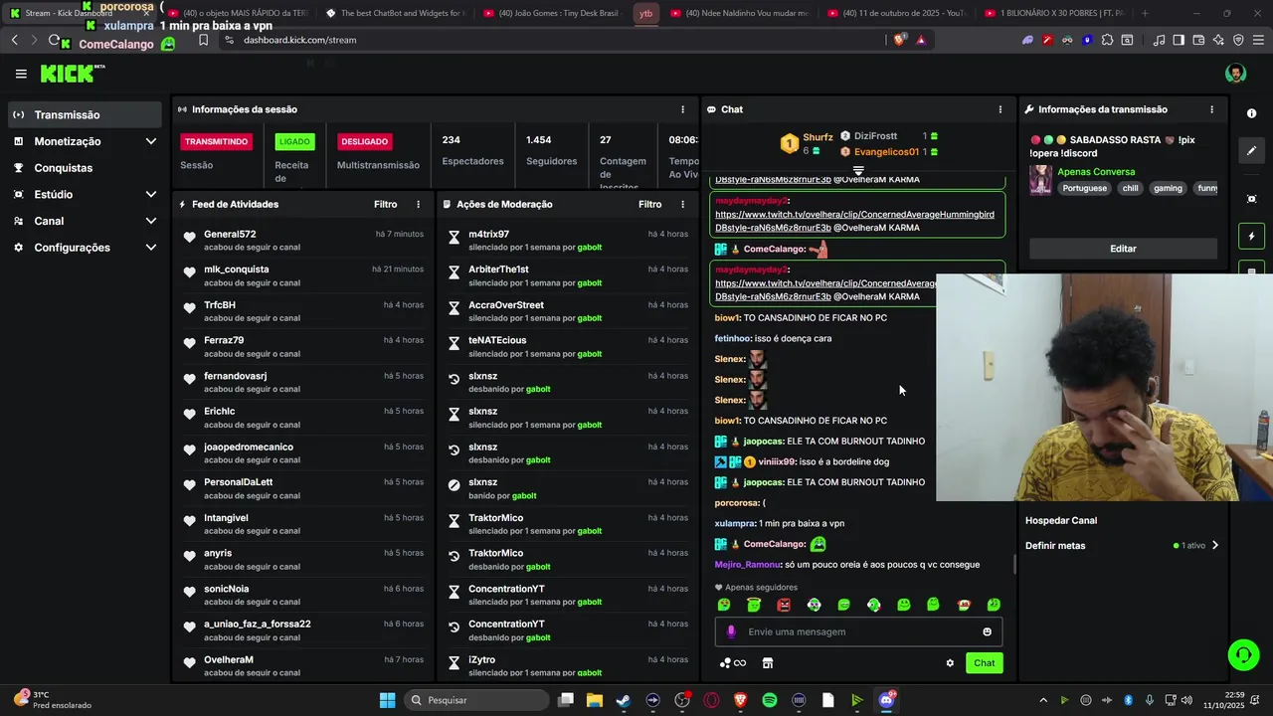Click the info icon in right sidebar
The width and height of the screenshot is (1273, 716).
tap(1251, 113)
